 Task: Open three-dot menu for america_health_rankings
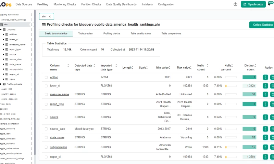pos(32,20)
